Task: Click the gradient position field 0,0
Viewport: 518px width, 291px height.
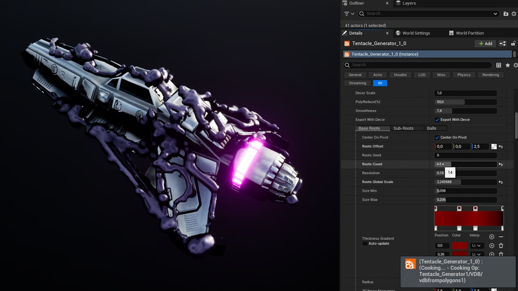Action: coord(443,246)
